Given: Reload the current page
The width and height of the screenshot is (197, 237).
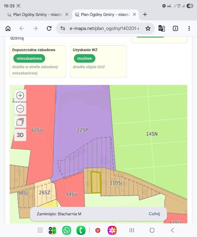Looking at the screenshot, I should pos(49,28).
